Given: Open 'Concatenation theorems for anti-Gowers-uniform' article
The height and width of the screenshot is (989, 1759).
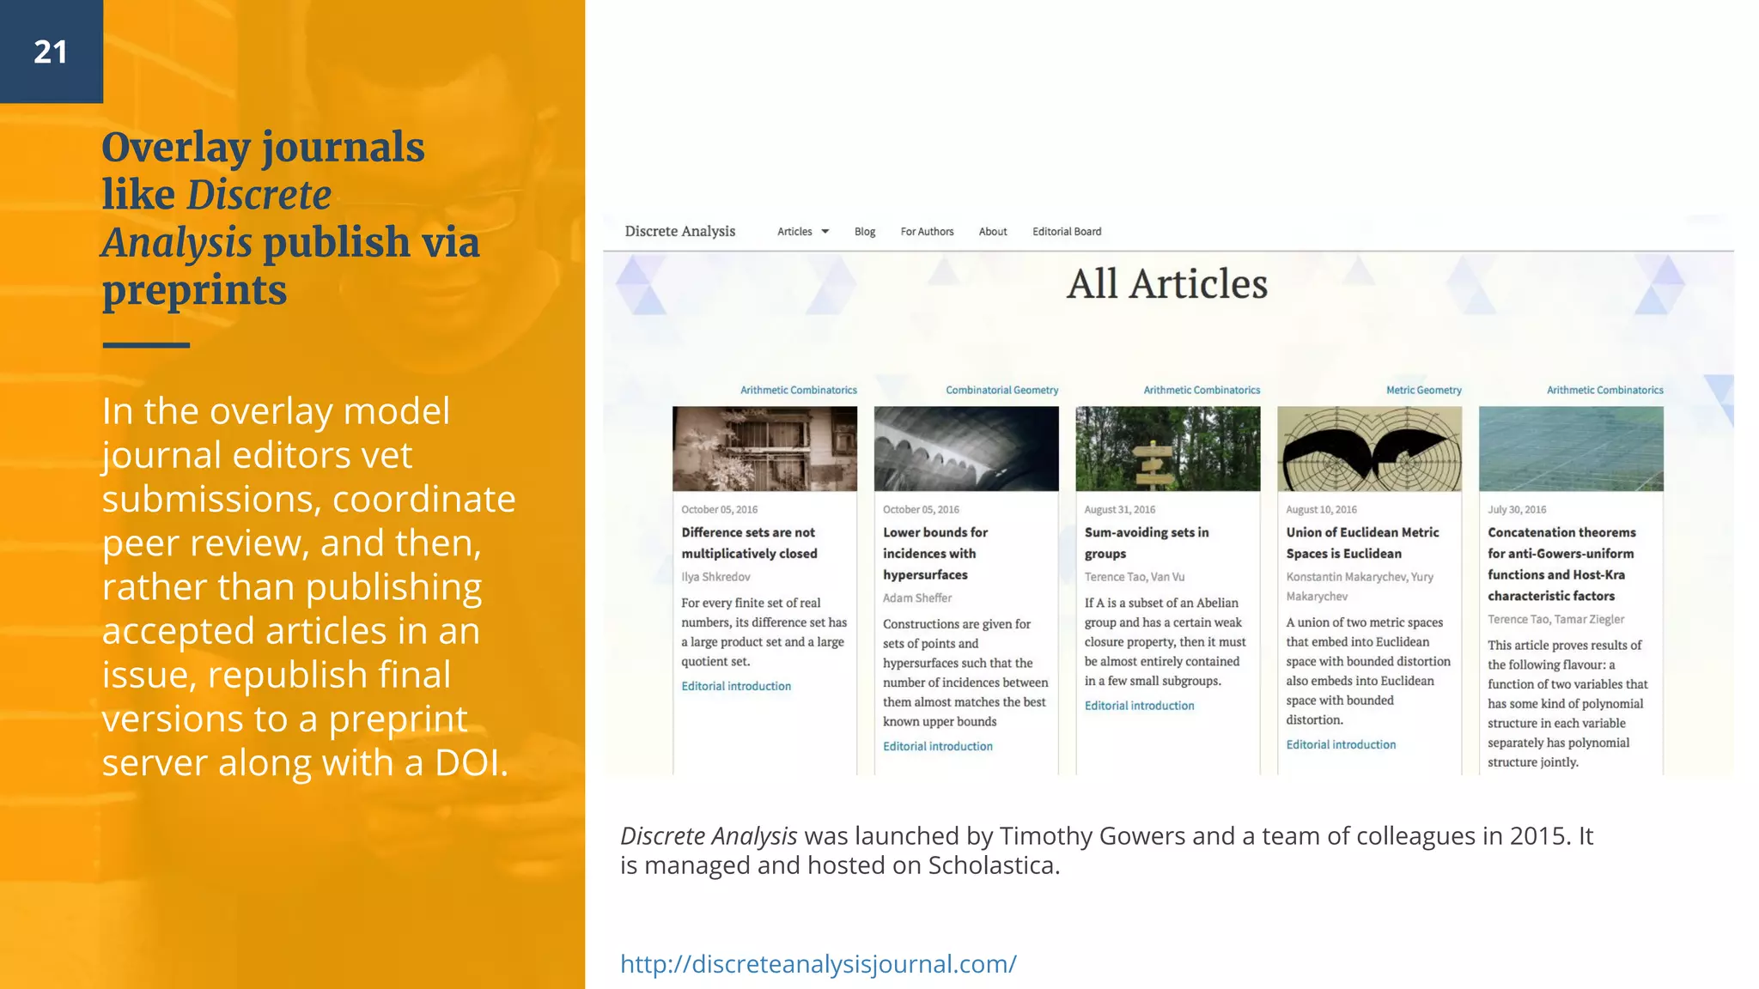Looking at the screenshot, I should tap(1561, 564).
